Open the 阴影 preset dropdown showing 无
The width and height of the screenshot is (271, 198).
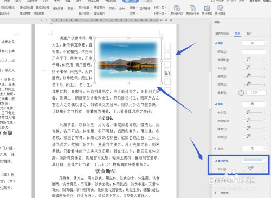[254, 43]
